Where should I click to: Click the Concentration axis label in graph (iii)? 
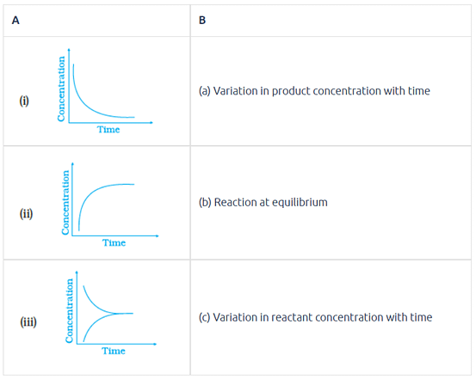point(69,311)
